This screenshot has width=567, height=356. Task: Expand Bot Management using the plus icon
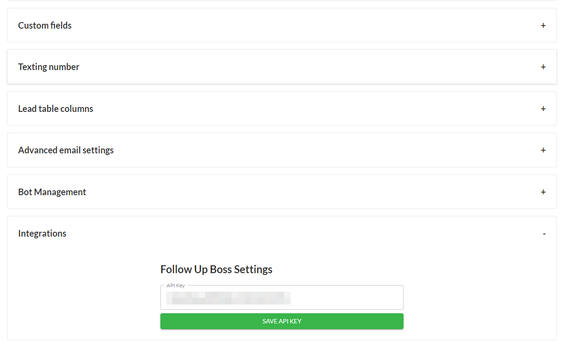point(543,192)
